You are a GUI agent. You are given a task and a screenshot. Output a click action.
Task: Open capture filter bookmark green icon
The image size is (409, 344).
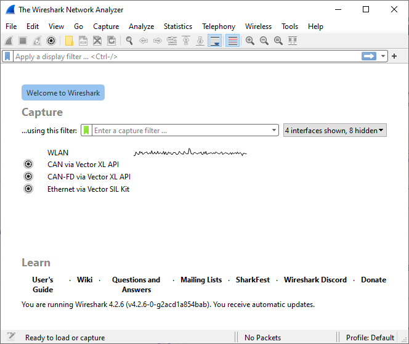point(86,130)
